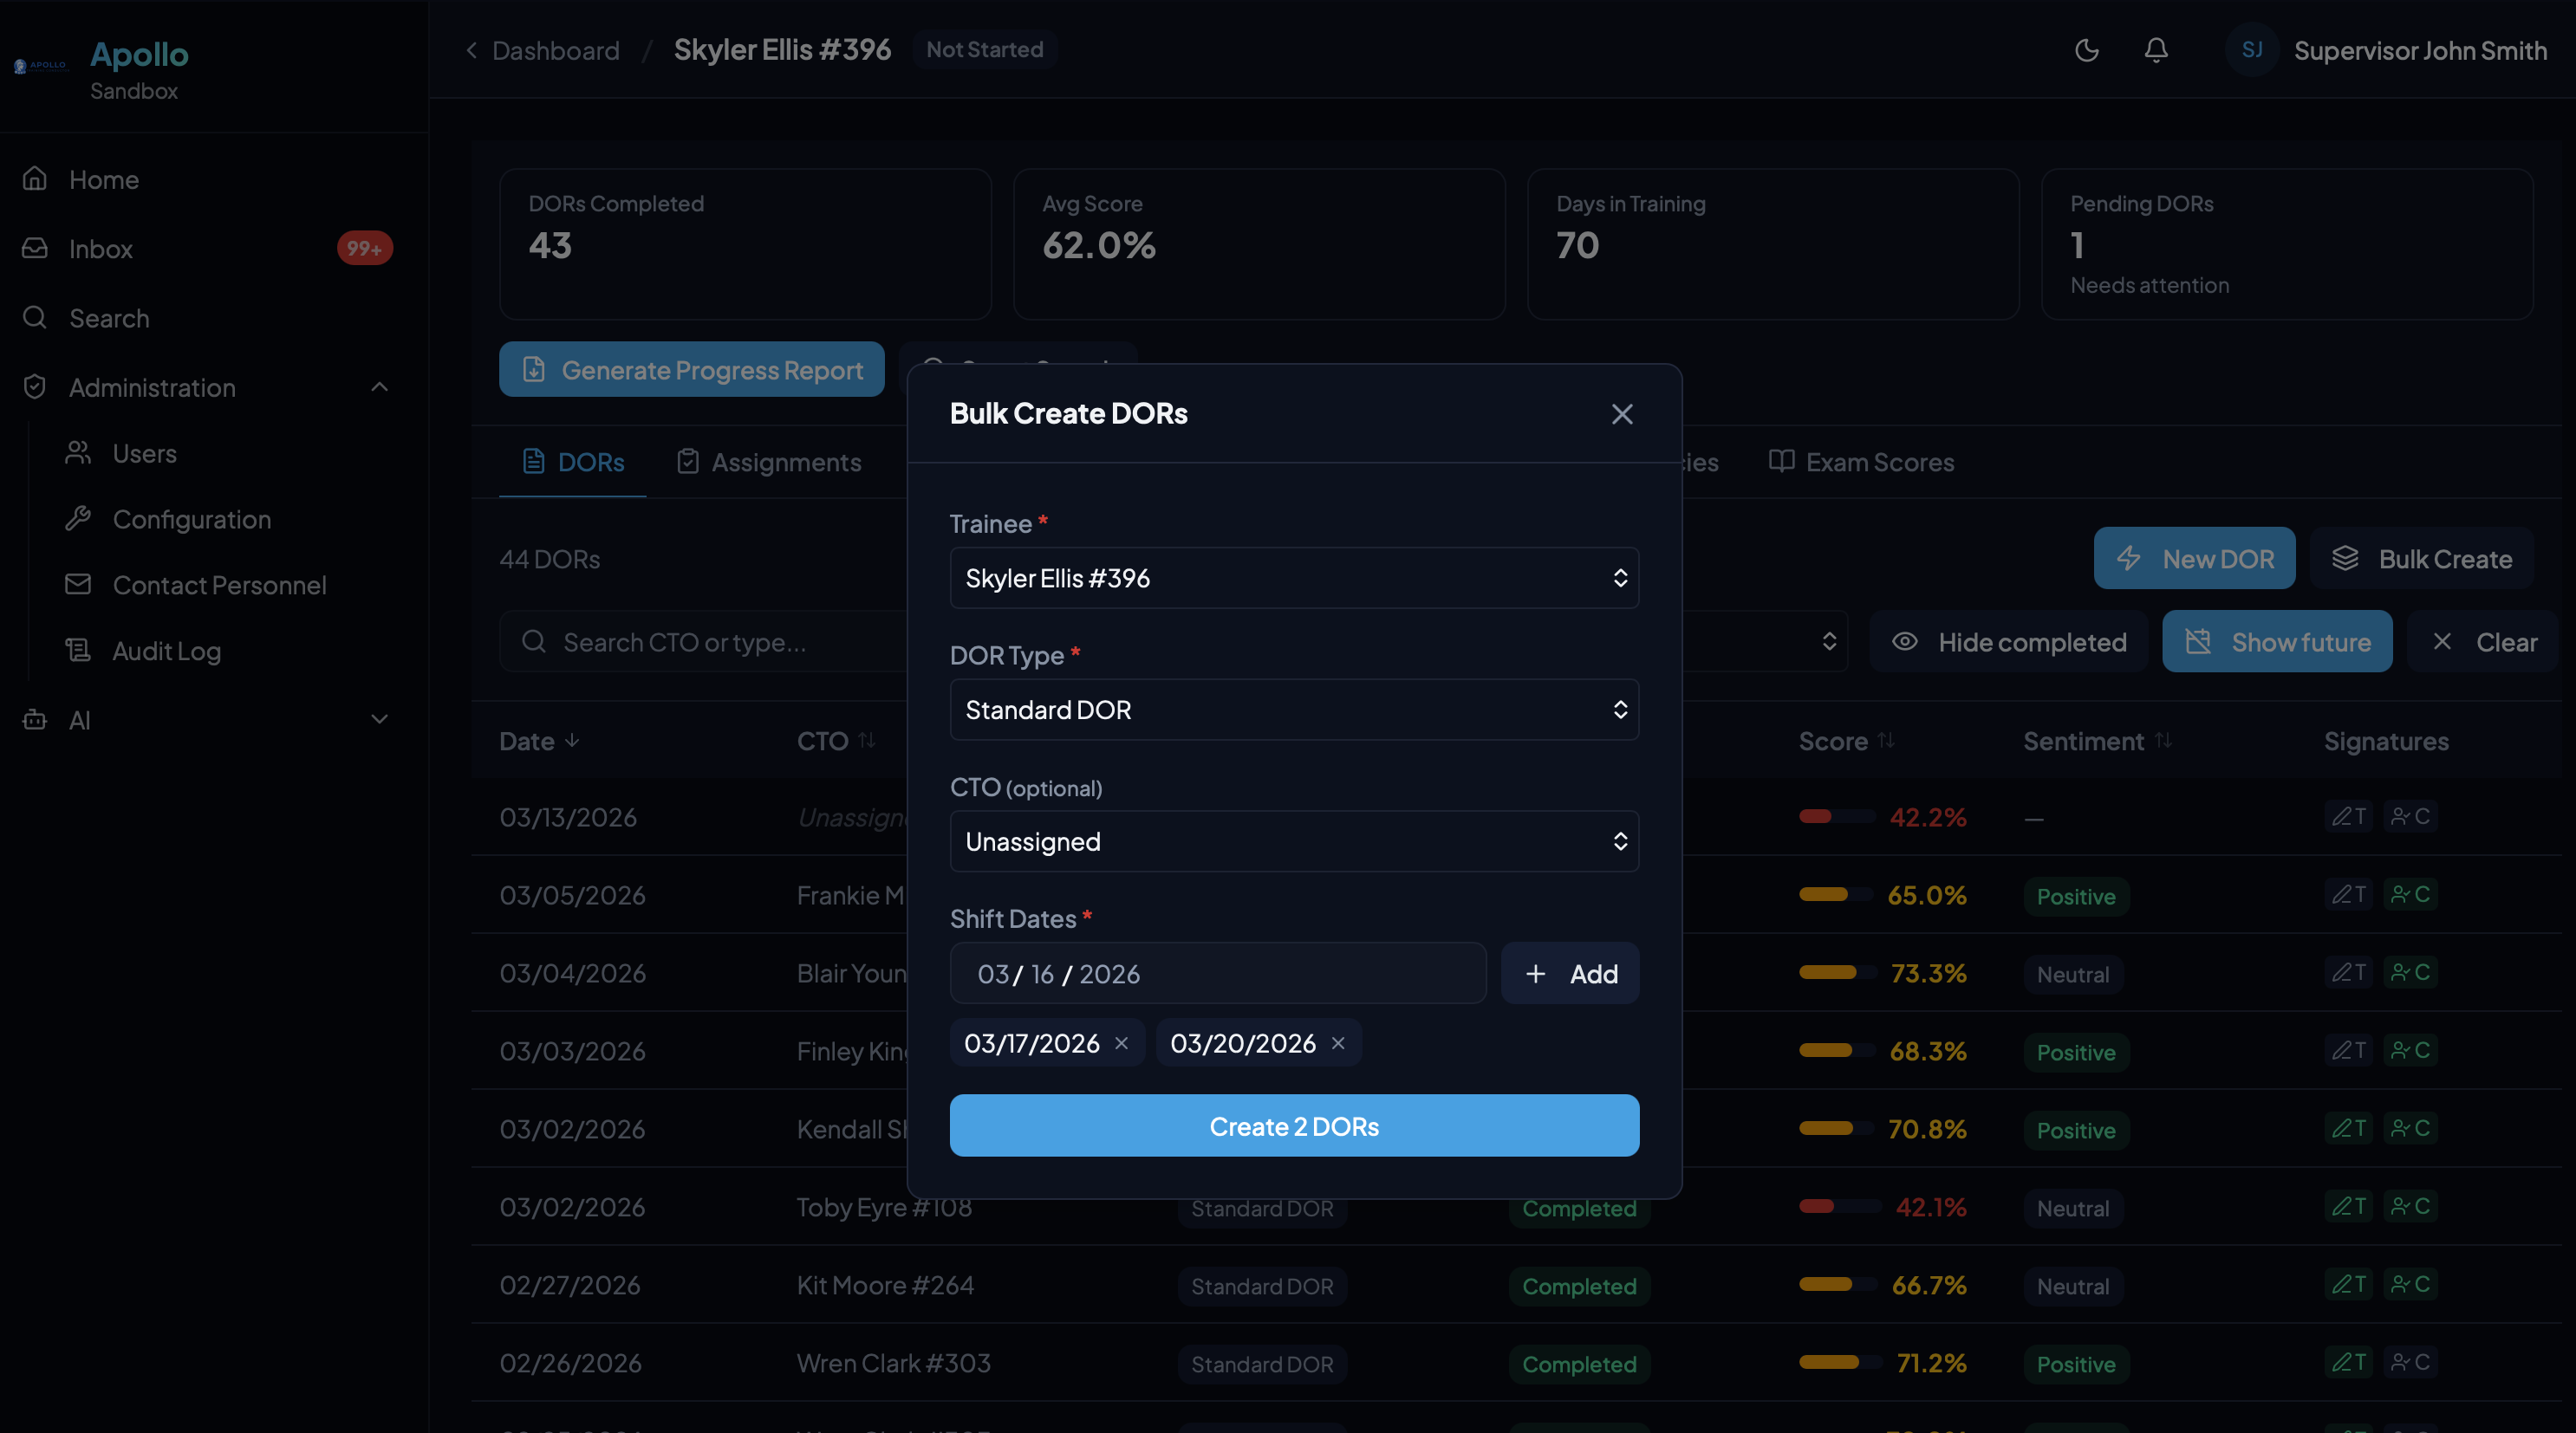
Task: Open the Trainee dropdown in Bulk Create
Action: coord(1293,578)
